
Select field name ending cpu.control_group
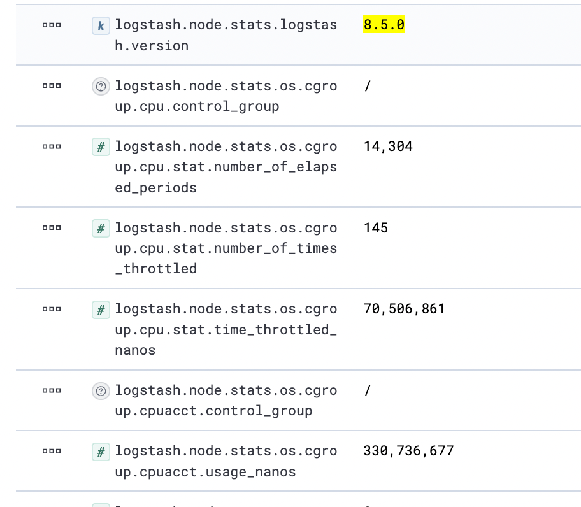click(x=226, y=96)
